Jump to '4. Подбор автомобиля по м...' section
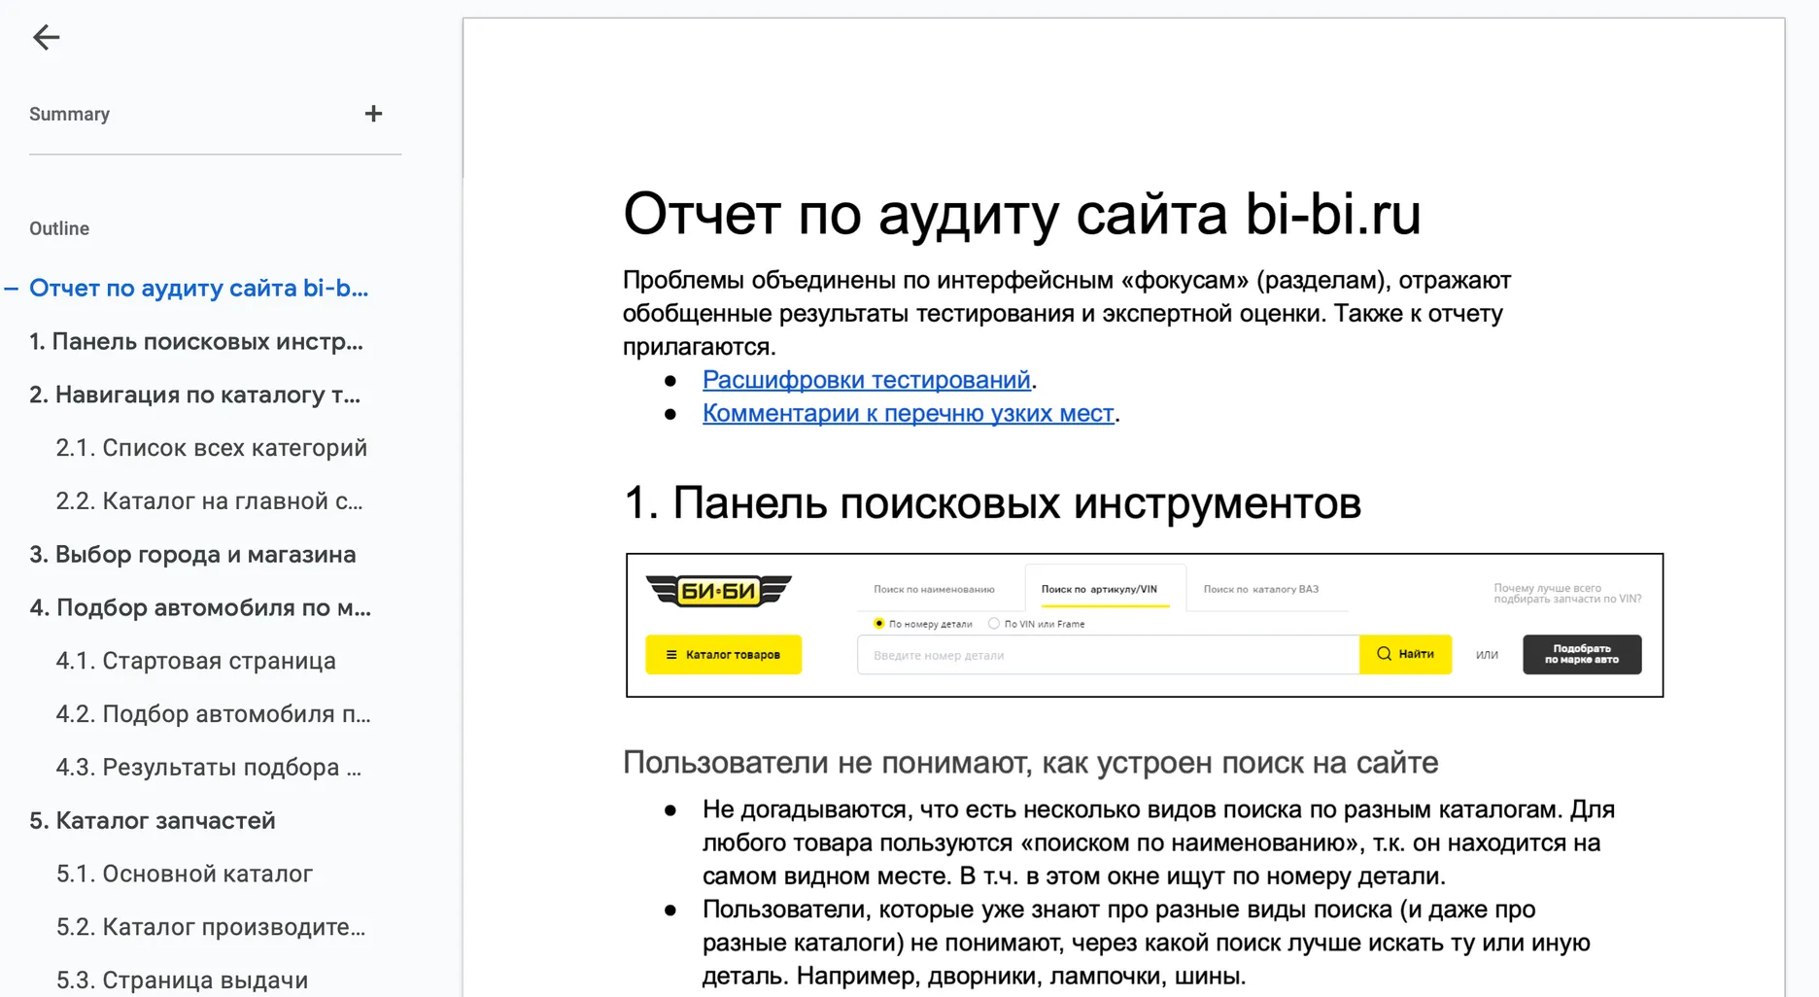 pos(200,607)
